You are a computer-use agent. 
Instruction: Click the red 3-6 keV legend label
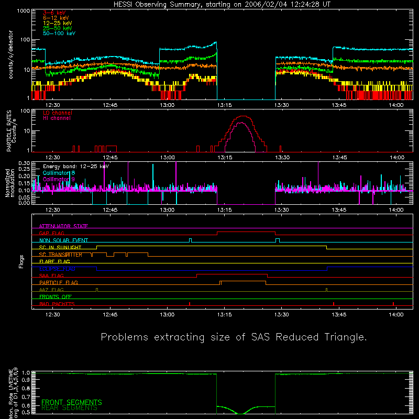tap(54, 13)
